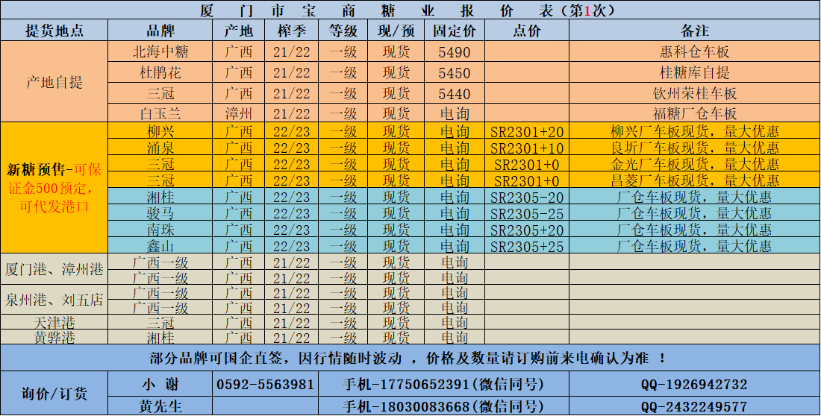Select the 天津港 pickup location cell
Screen dimensions: 821x416
[54, 322]
